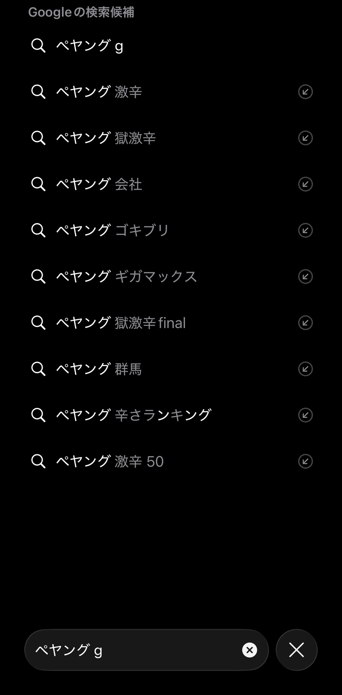342x695 pixels.
Task: Pick the ペヤング ギガマックス suggestion text
Action: click(127, 277)
